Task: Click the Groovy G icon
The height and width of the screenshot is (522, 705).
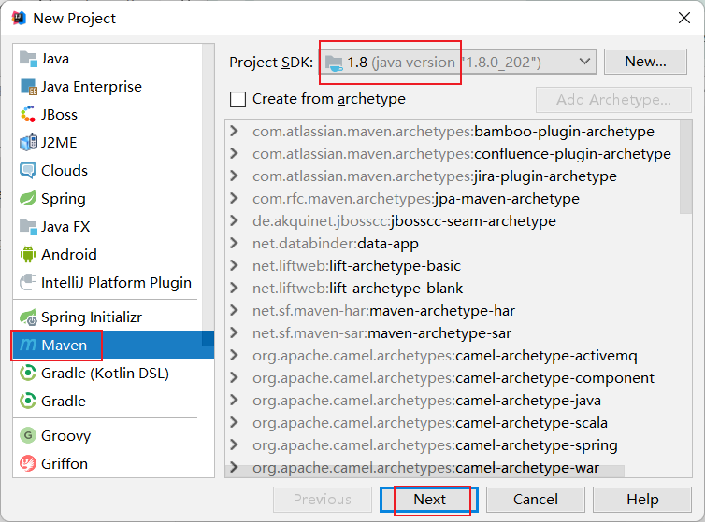Action: pyautogui.click(x=28, y=435)
